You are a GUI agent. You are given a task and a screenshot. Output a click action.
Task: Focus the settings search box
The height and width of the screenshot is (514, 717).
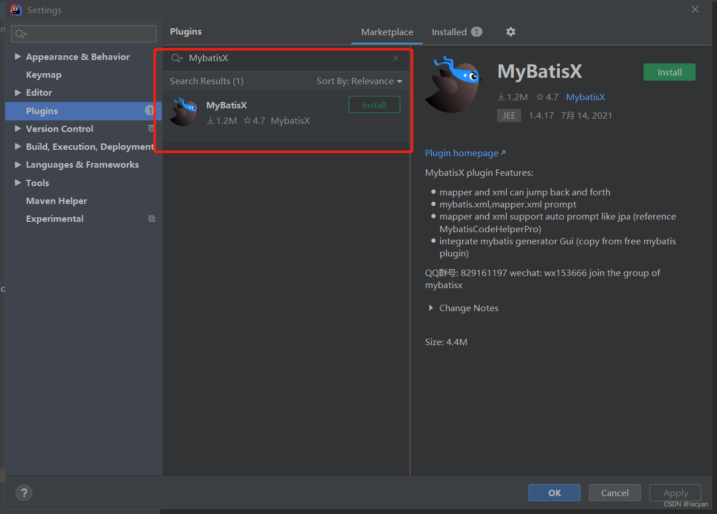[84, 34]
